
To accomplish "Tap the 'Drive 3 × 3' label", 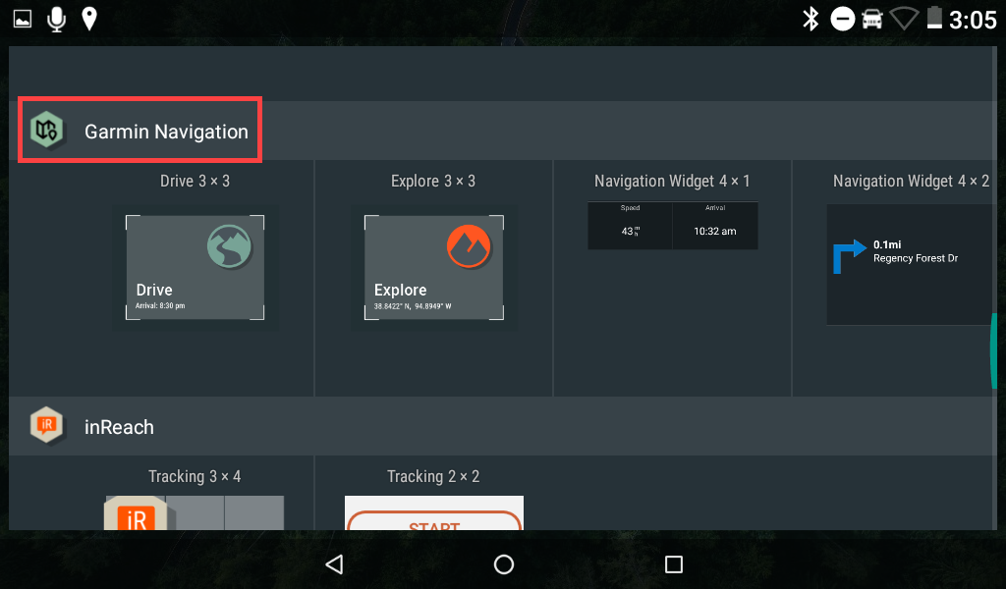I will (196, 181).
